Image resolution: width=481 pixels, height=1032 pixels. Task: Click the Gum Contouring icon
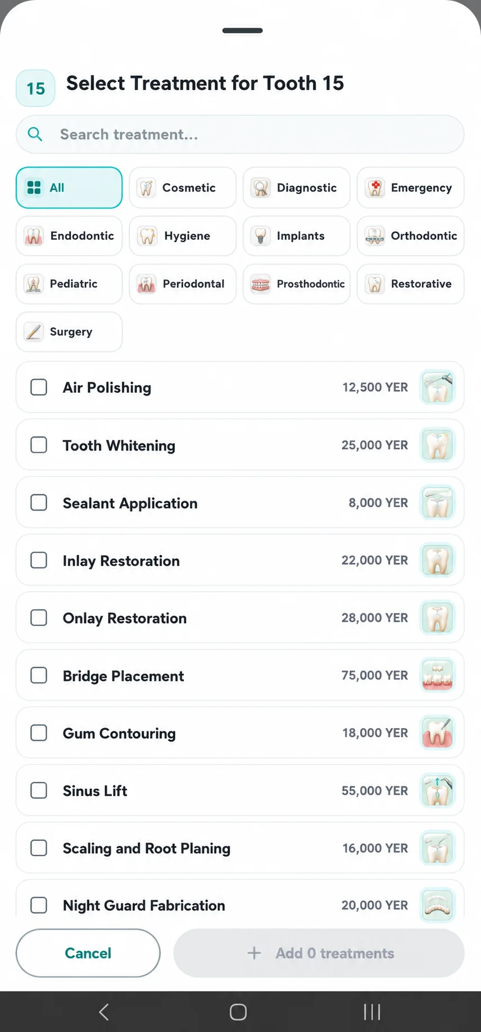437,733
